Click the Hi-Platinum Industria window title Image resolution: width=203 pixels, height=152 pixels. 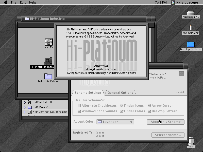coord(47,19)
